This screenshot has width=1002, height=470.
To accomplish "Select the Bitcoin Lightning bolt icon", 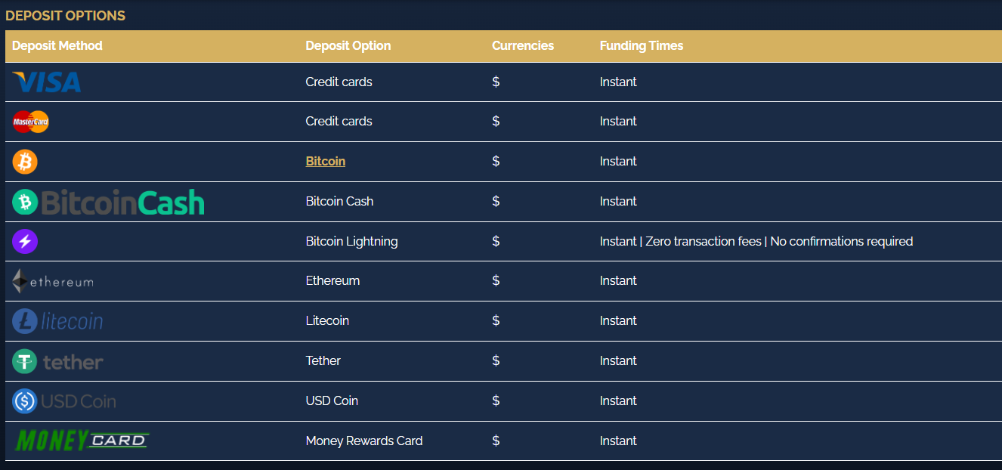I will click(x=25, y=241).
